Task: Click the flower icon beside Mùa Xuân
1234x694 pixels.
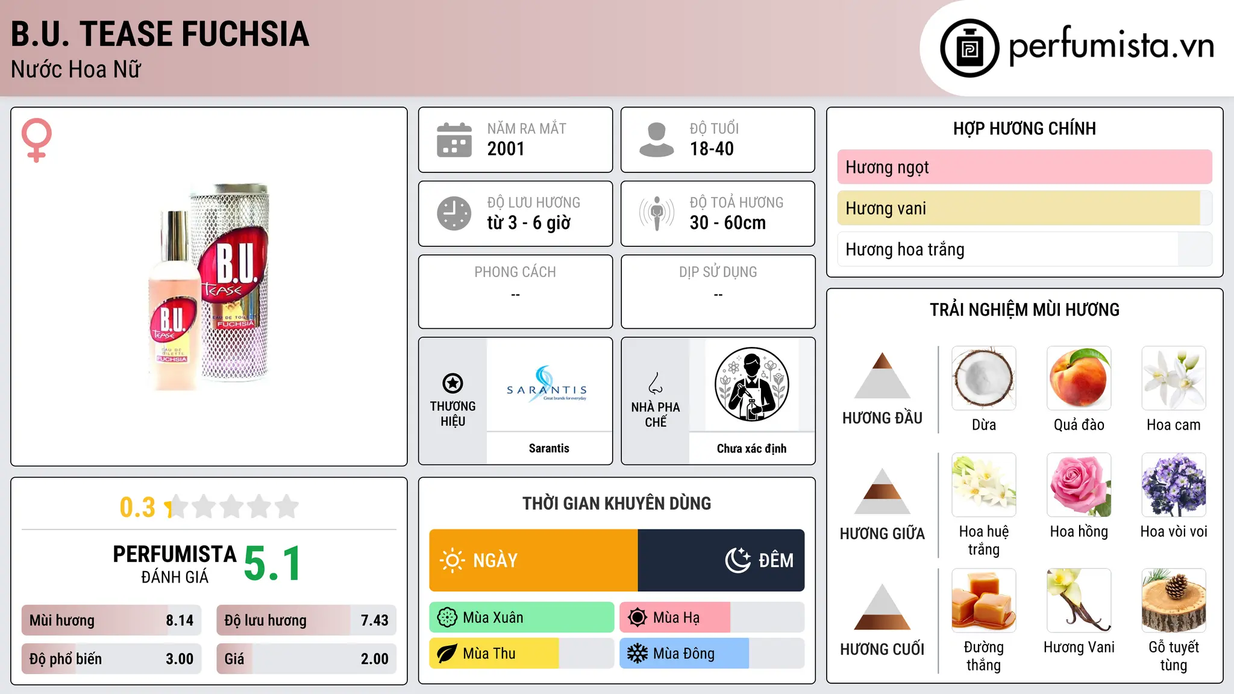Action: (x=447, y=617)
